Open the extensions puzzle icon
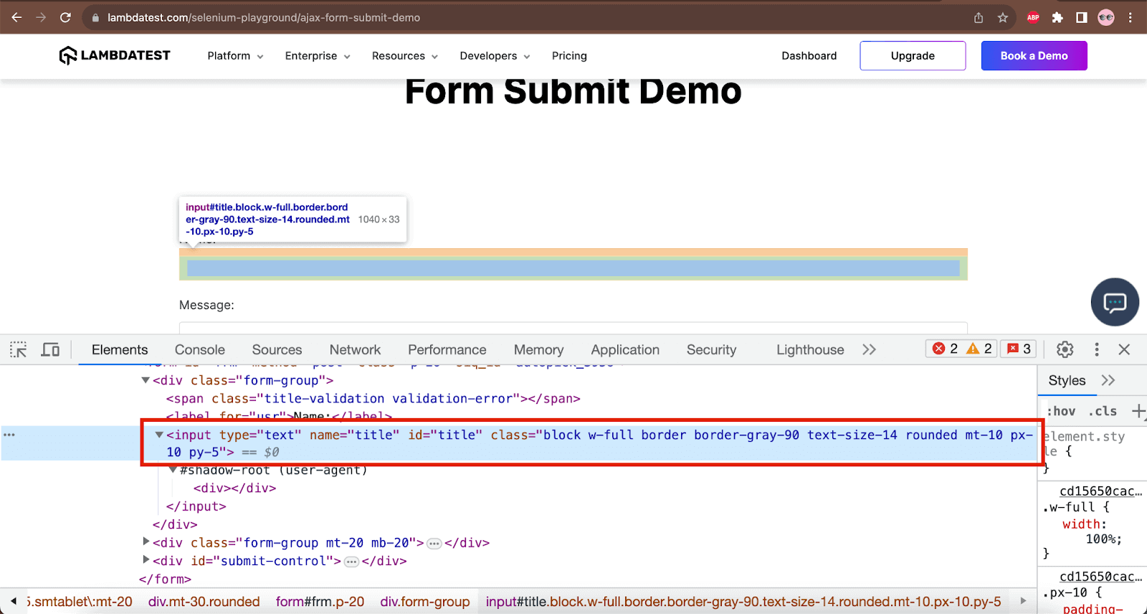Viewport: 1147px width, 614px height. tap(1057, 17)
